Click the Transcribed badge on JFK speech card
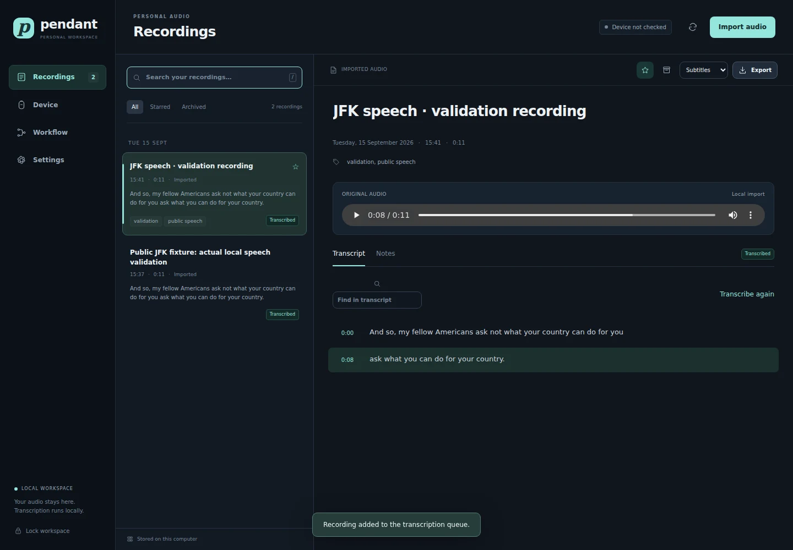This screenshot has width=793, height=550. [x=283, y=220]
